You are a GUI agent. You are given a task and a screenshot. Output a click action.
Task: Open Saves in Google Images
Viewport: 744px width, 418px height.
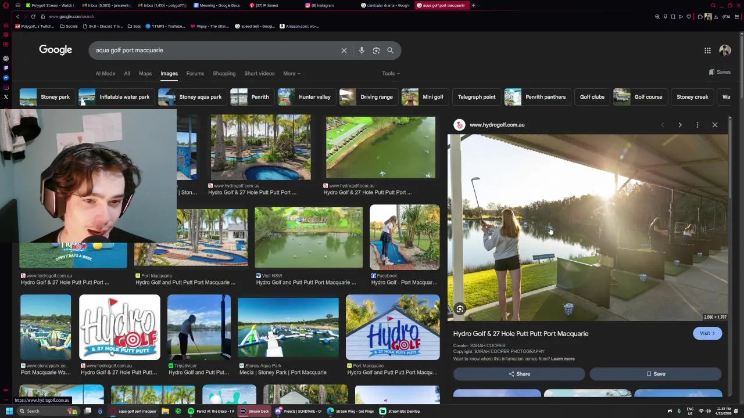[x=720, y=72]
